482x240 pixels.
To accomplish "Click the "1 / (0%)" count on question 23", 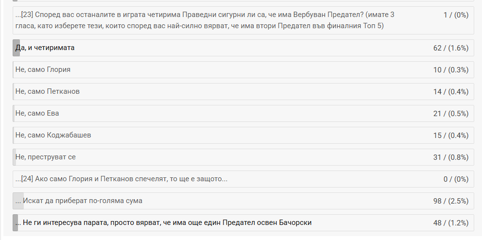I will coord(456,15).
